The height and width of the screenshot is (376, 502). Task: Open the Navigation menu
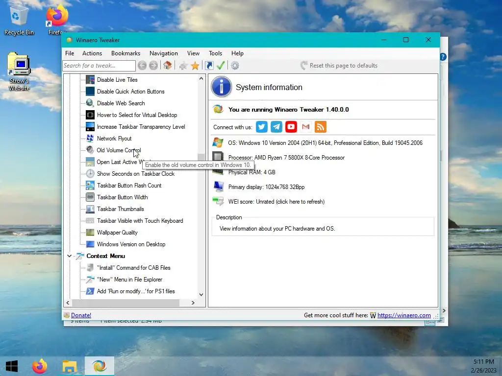(164, 53)
